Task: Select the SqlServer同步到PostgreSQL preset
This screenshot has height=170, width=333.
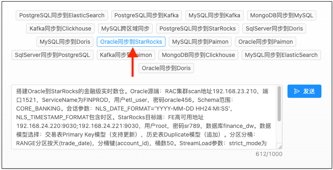Action: [52, 55]
